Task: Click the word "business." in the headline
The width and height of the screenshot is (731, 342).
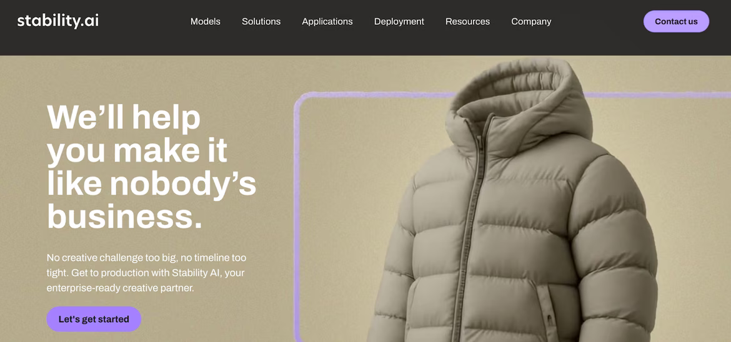Action: coord(124,217)
